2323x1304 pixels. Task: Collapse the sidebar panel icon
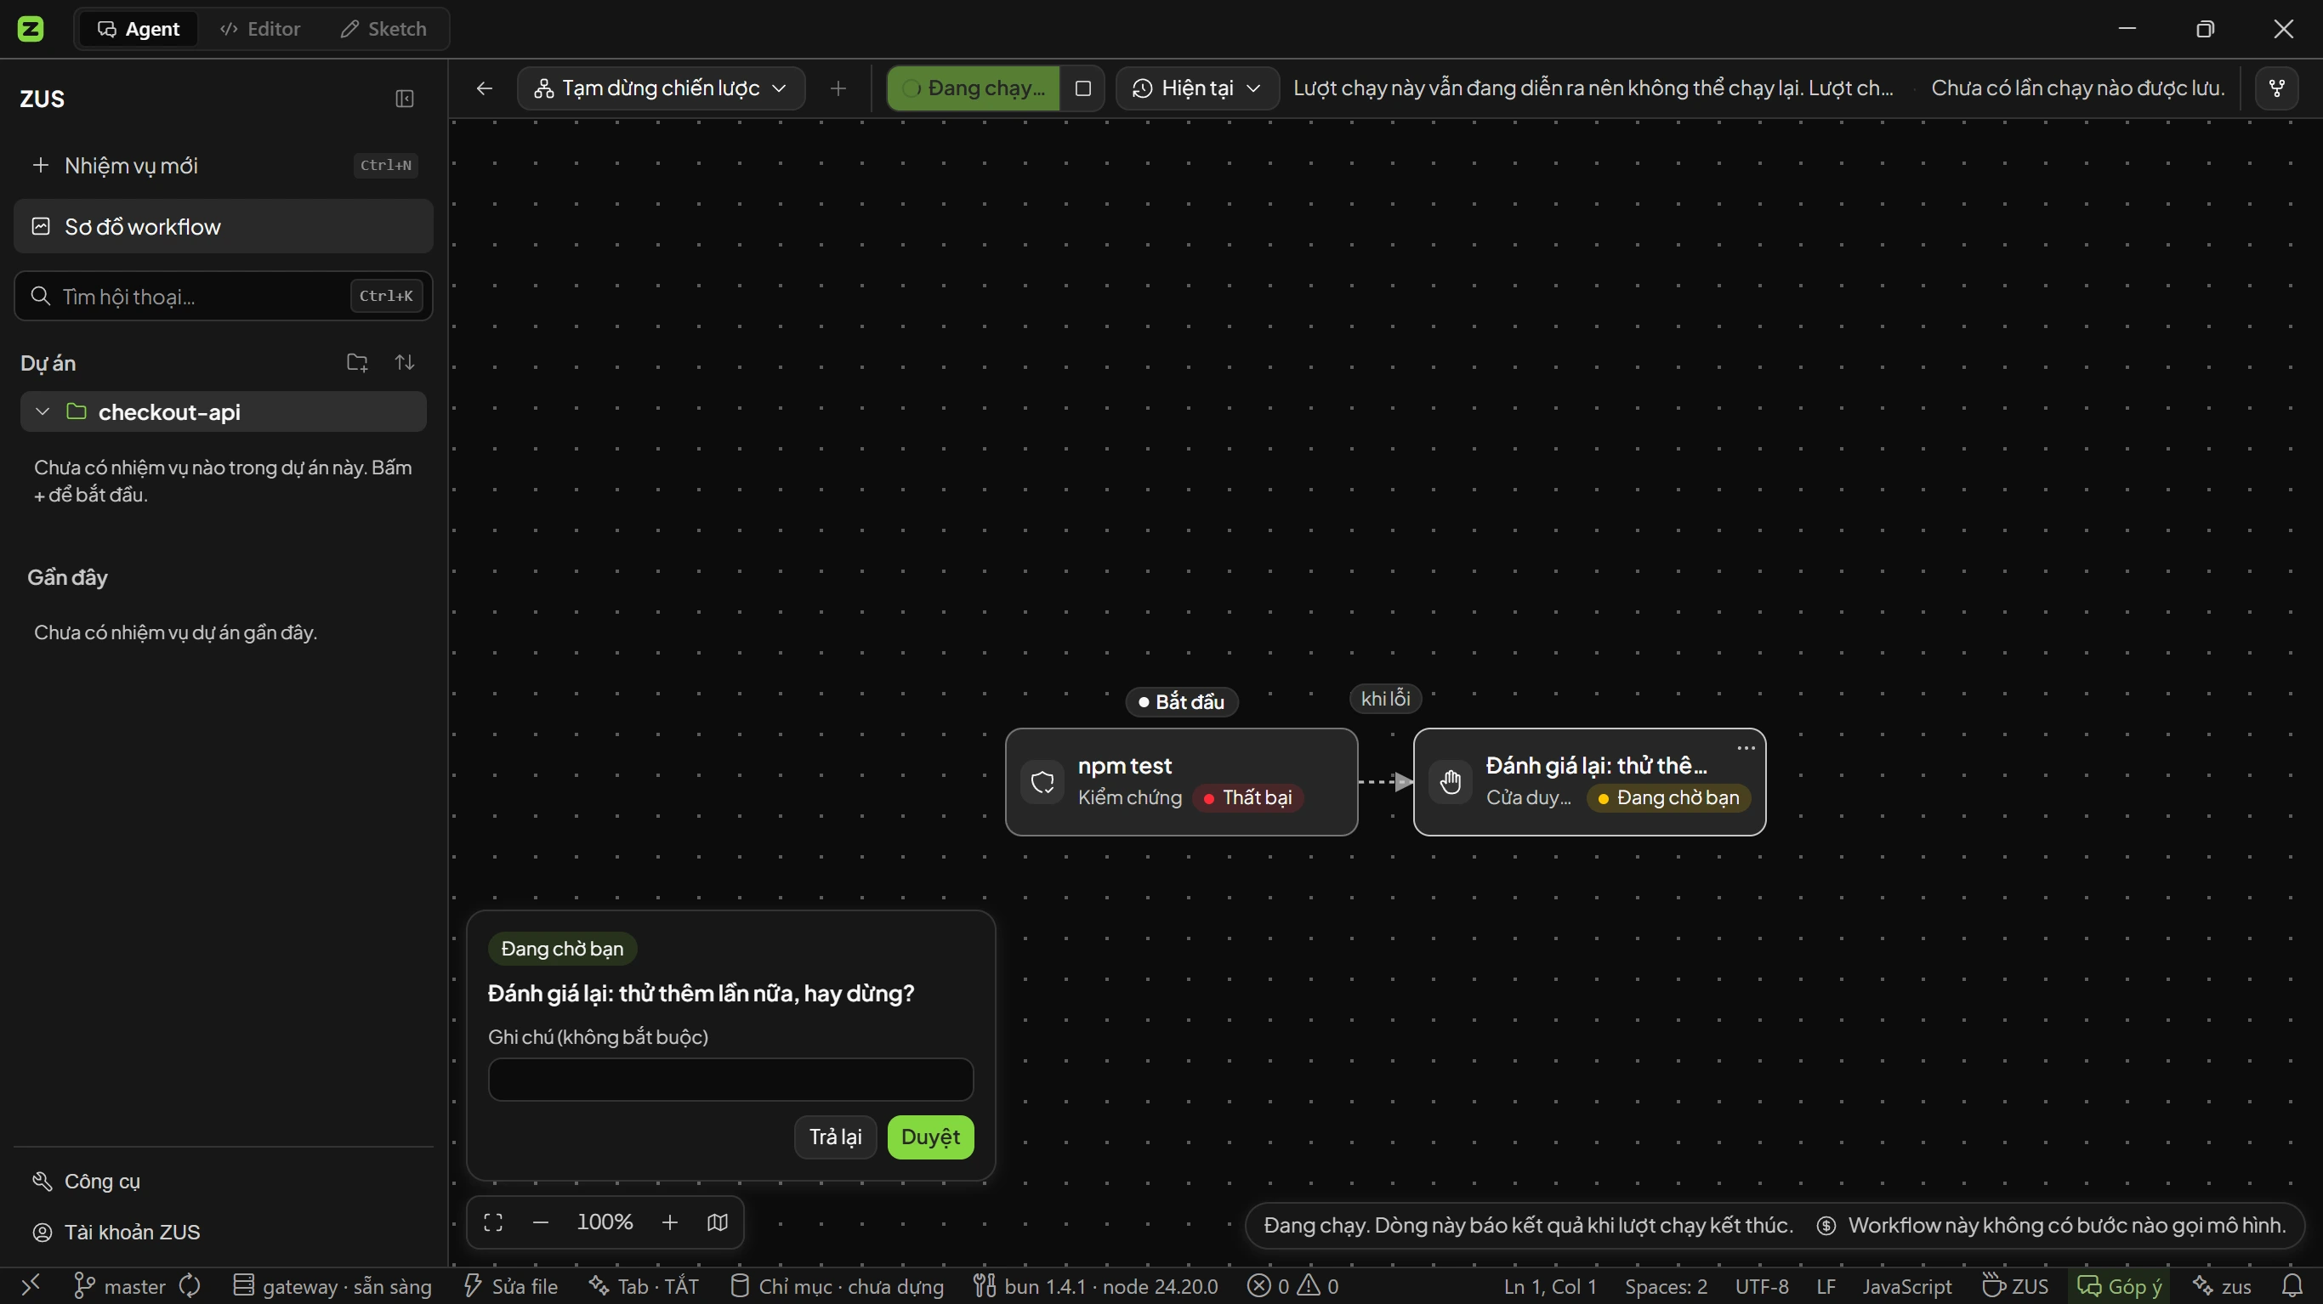coord(405,99)
